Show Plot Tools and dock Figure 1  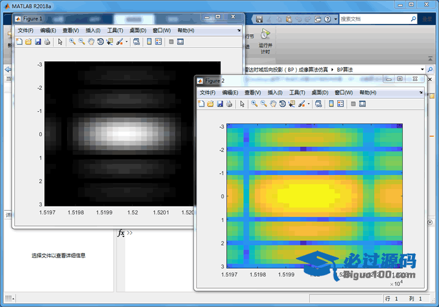pyautogui.click(x=181, y=42)
